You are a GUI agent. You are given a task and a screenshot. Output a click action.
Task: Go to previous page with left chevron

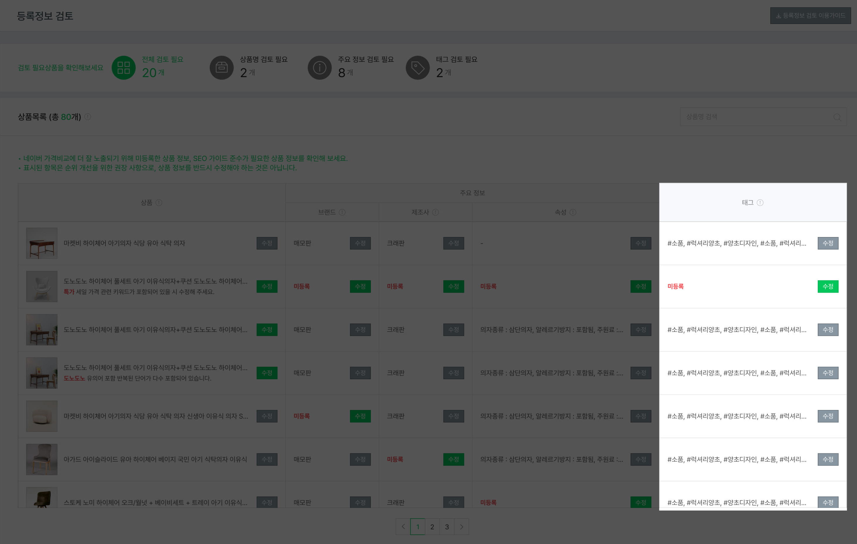pos(403,526)
